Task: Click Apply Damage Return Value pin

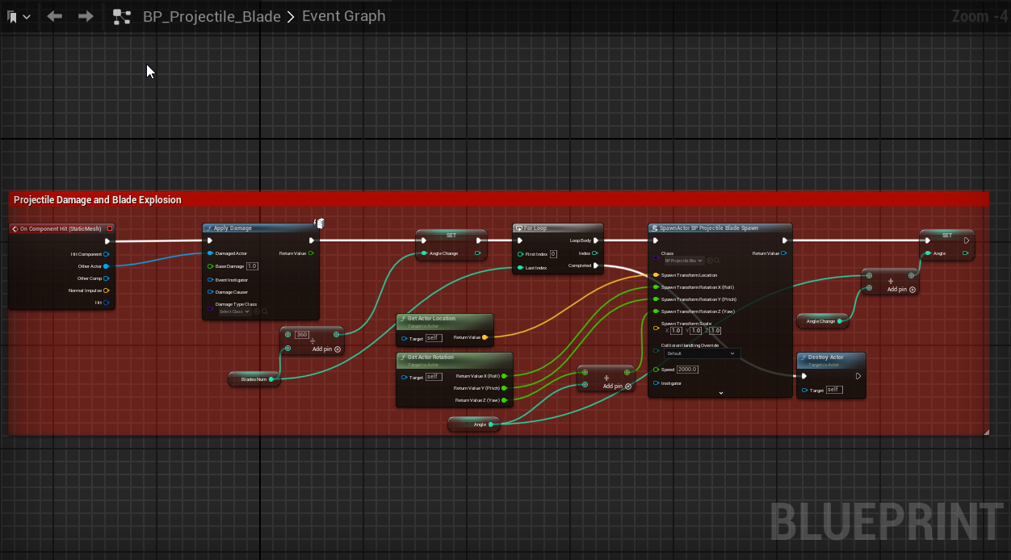Action: [312, 253]
